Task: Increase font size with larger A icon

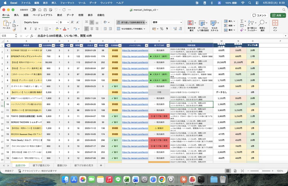Action: pyautogui.click(x=73, y=22)
